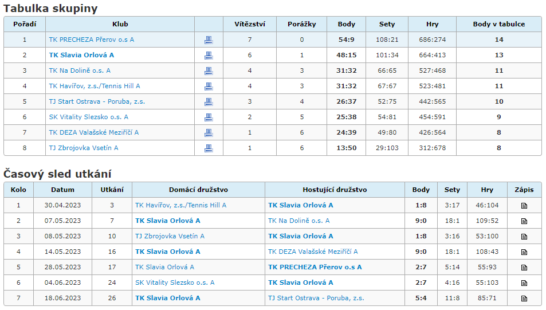The height and width of the screenshot is (310, 546).
Task: Select games value 442:565 for TJ Start Ostrava
Action: click(x=432, y=101)
